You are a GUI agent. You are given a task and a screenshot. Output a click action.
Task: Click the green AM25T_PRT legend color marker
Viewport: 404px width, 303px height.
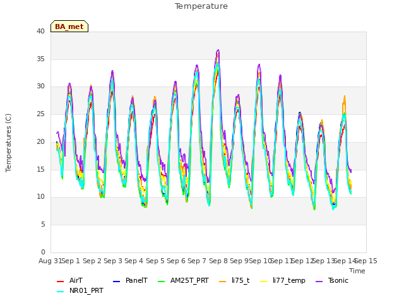[x=161, y=282]
